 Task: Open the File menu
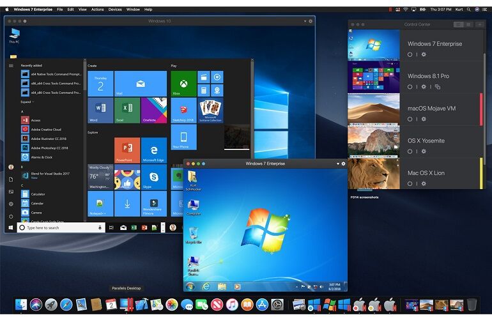[60, 10]
